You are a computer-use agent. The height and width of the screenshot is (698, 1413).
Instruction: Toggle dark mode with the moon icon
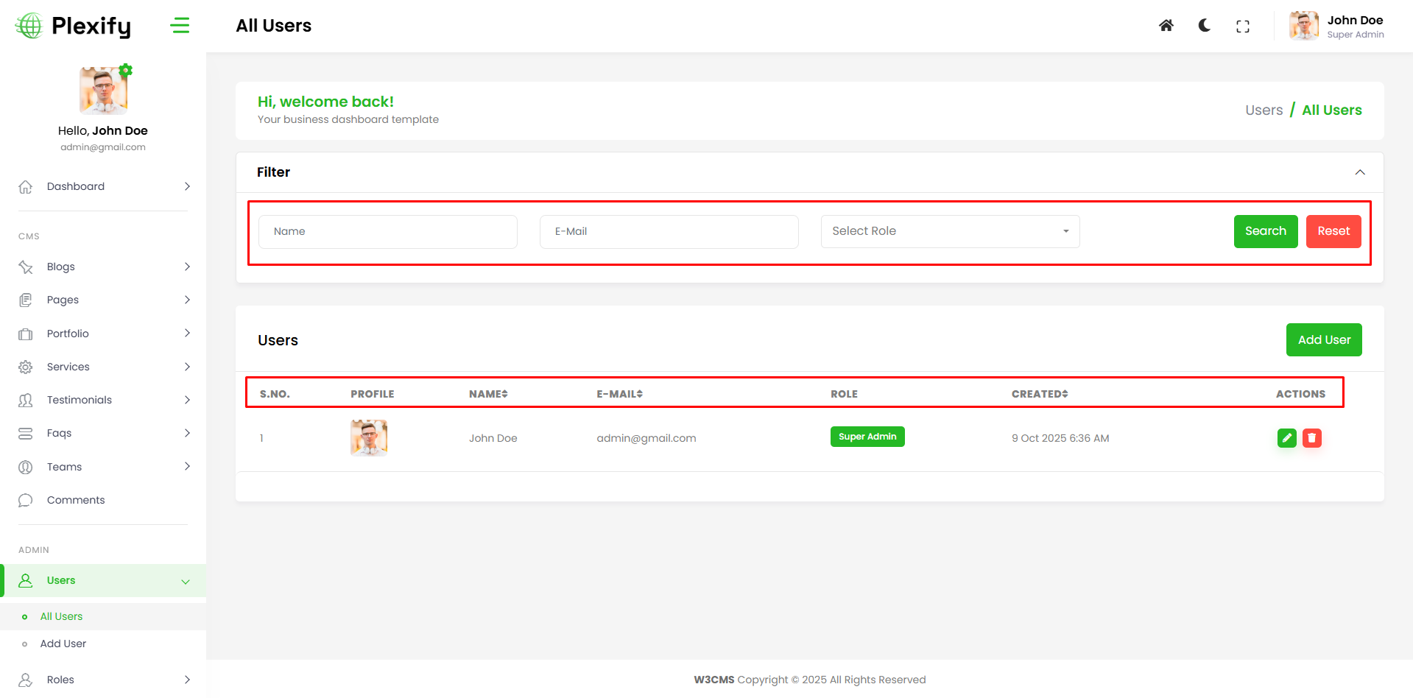[x=1204, y=26]
